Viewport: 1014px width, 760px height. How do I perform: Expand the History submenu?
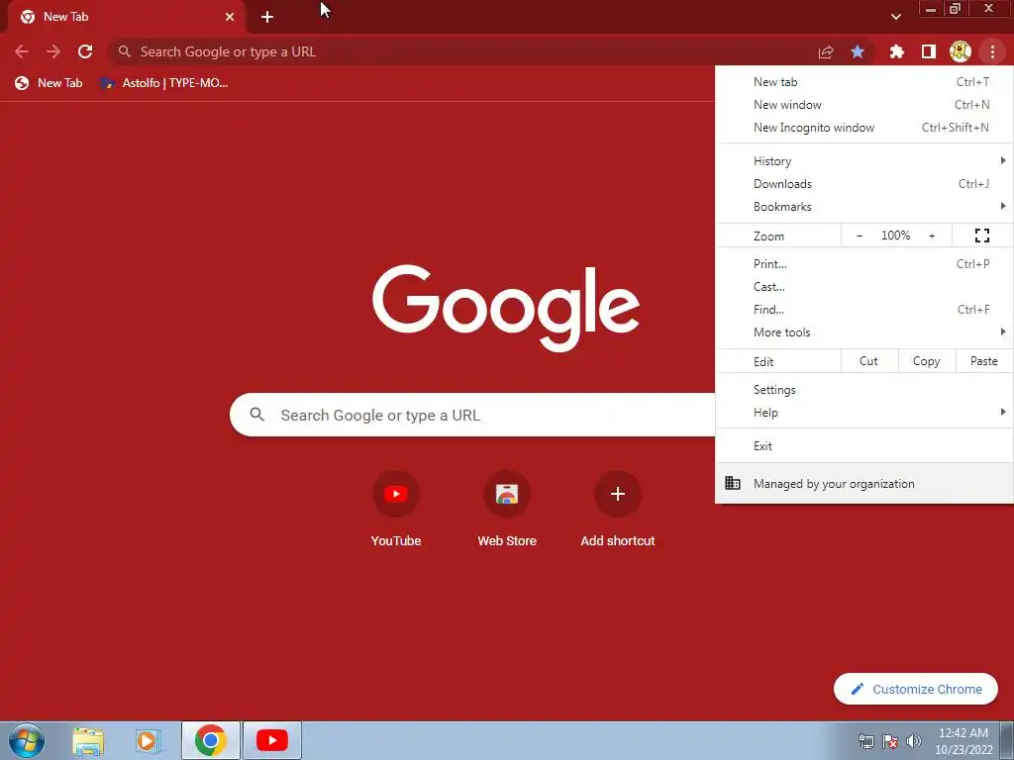[863, 161]
